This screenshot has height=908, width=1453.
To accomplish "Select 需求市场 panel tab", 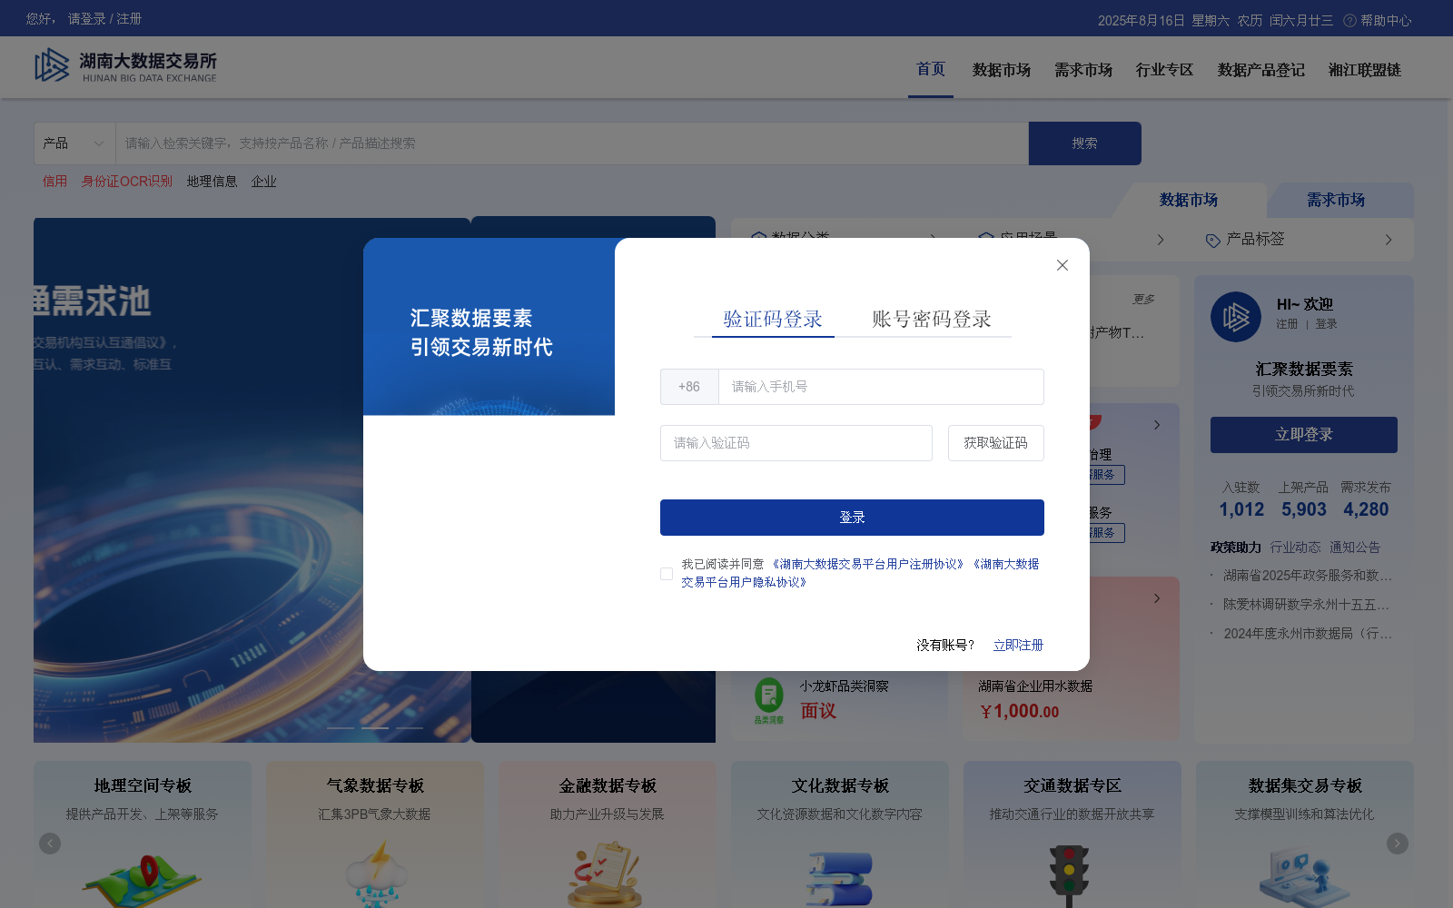I will pyautogui.click(x=1336, y=200).
